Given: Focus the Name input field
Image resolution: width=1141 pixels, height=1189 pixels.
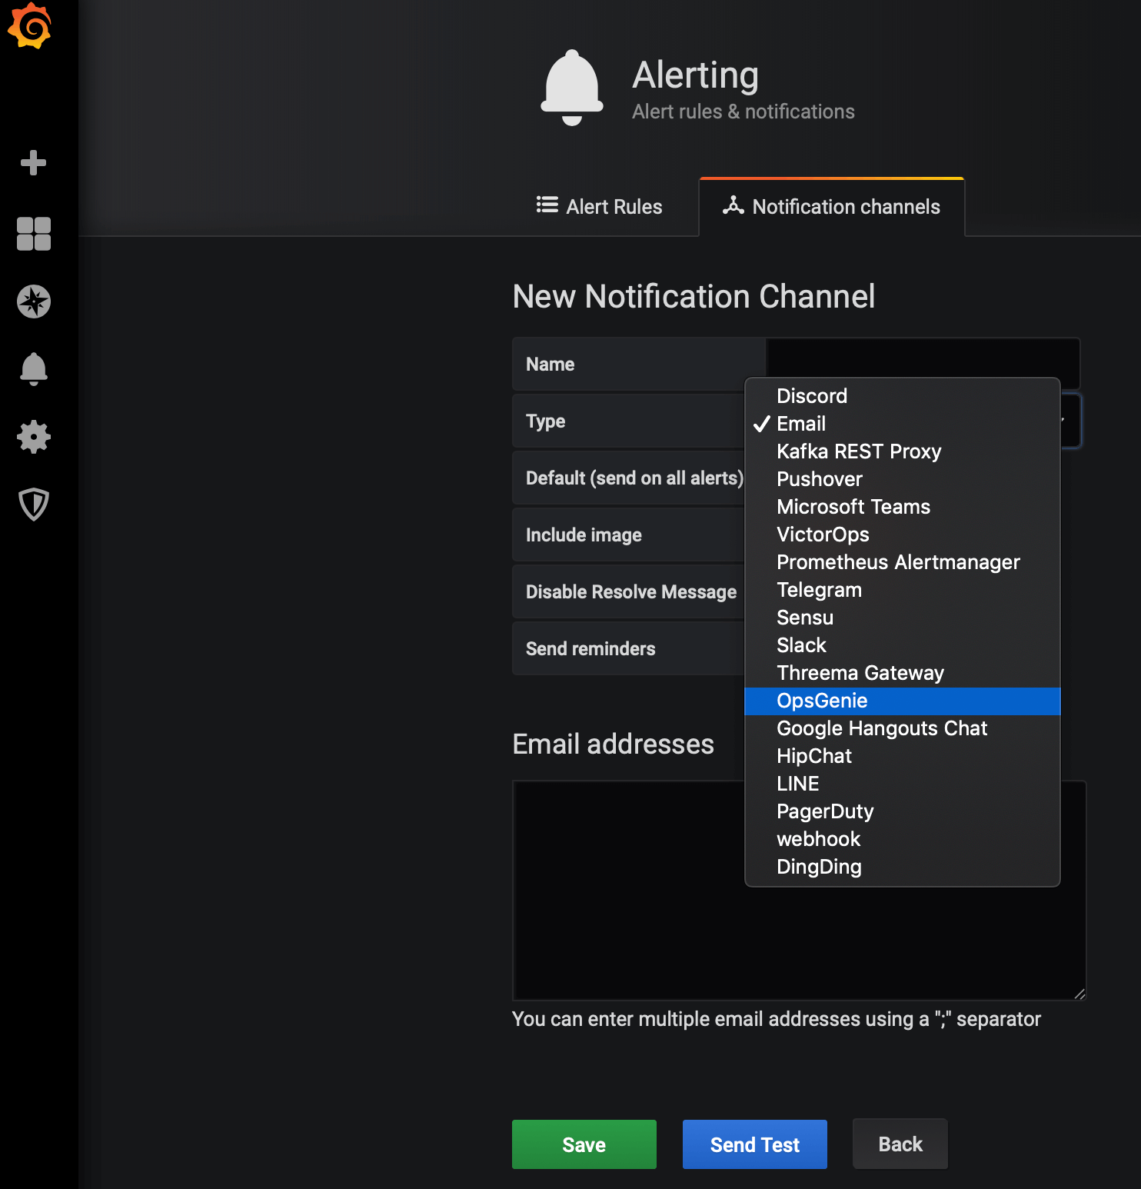Looking at the screenshot, I should click(923, 357).
